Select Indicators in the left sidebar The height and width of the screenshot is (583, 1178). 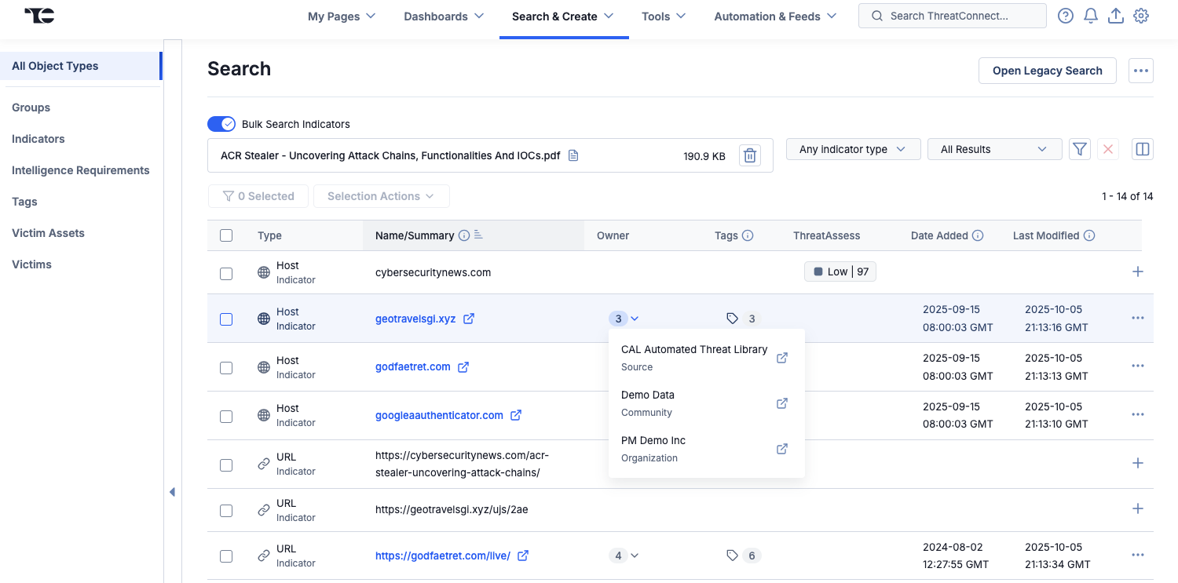pos(38,139)
